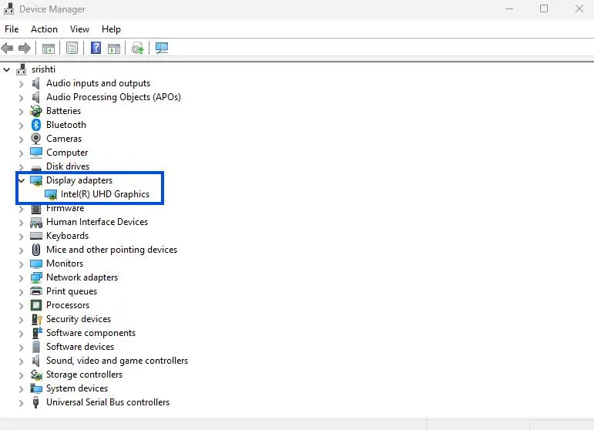Click the Forward arrow toolbar icon
Image resolution: width=594 pixels, height=430 pixels.
tap(25, 48)
